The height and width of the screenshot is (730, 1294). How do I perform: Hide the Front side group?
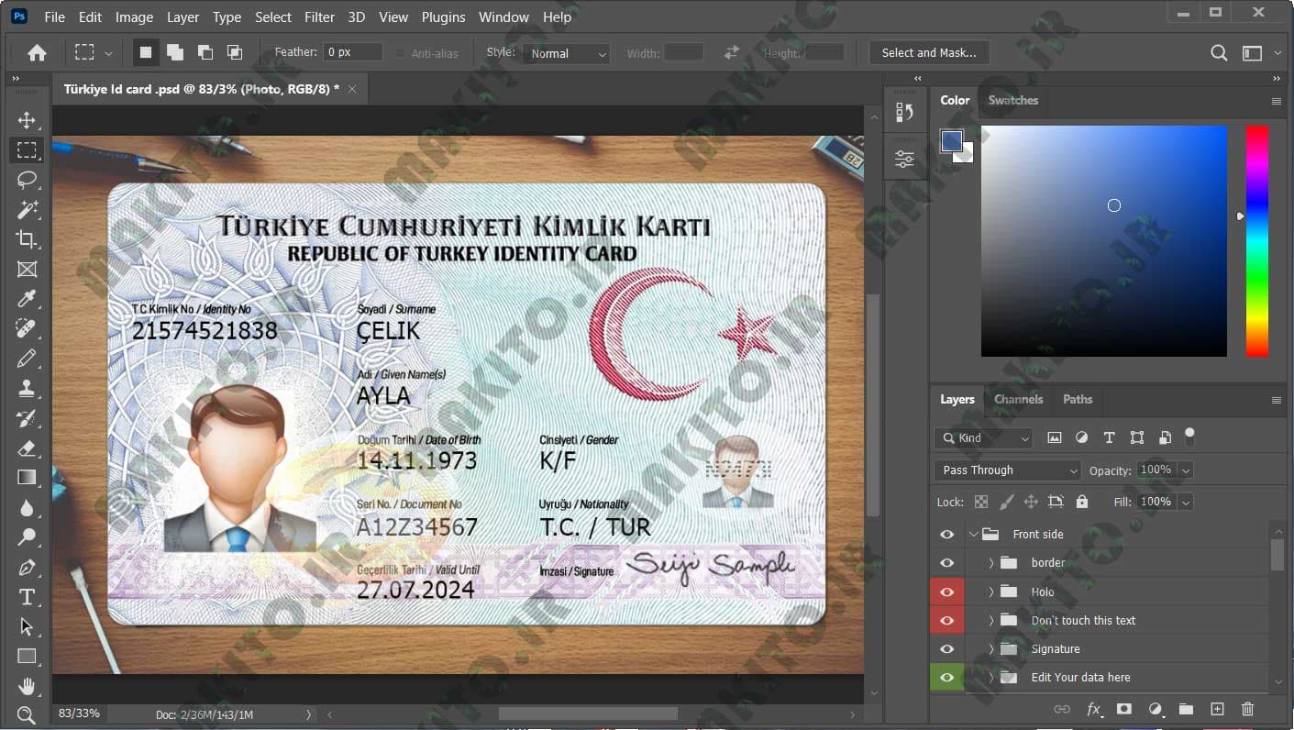(947, 534)
